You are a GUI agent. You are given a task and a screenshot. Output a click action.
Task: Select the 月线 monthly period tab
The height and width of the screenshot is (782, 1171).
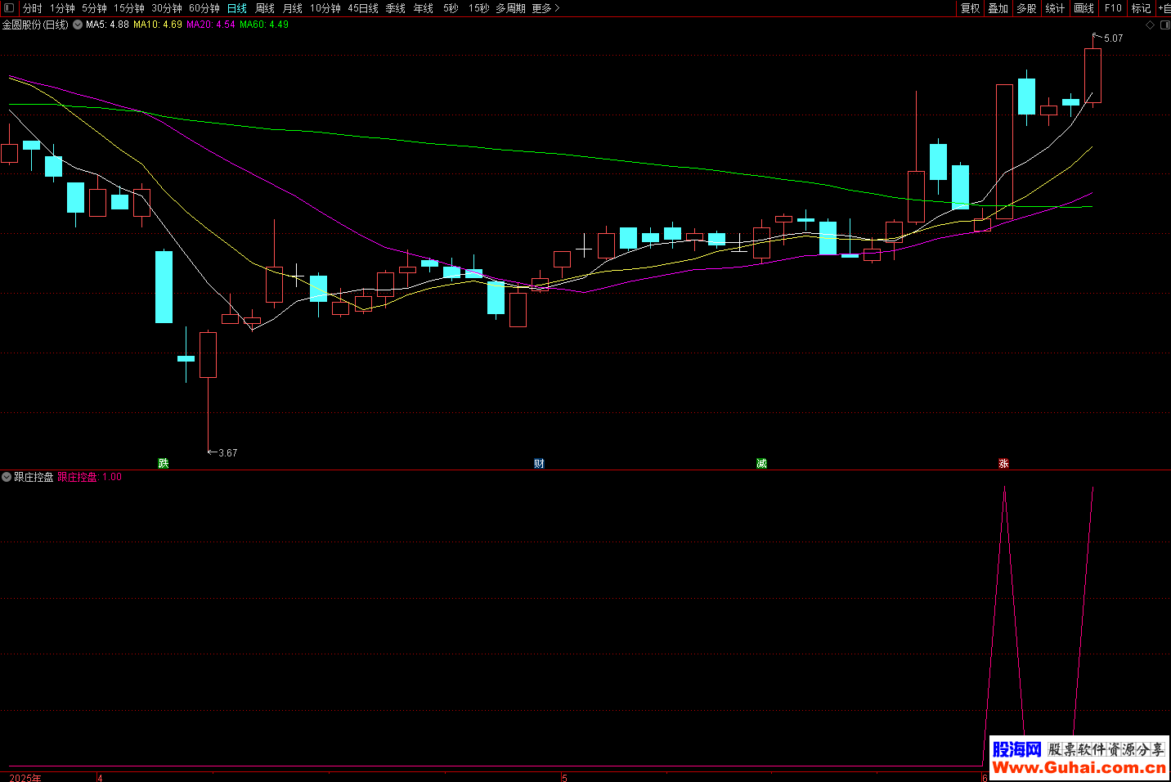pyautogui.click(x=293, y=8)
